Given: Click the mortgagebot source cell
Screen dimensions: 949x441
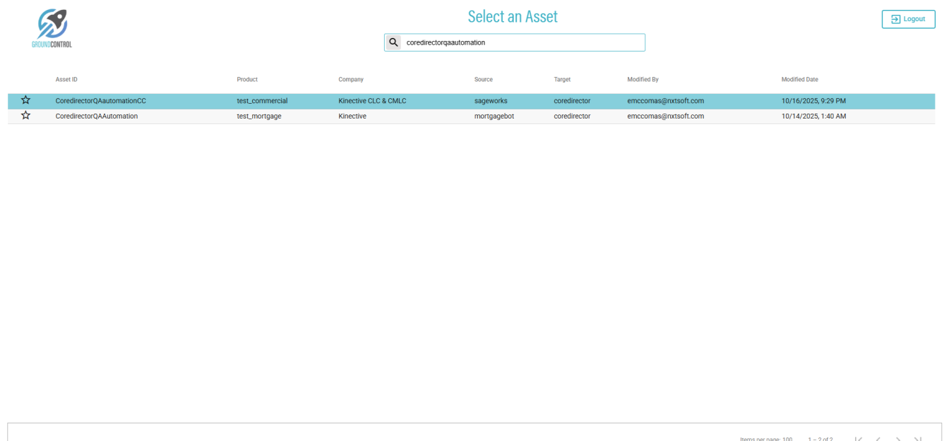Looking at the screenshot, I should click(494, 116).
